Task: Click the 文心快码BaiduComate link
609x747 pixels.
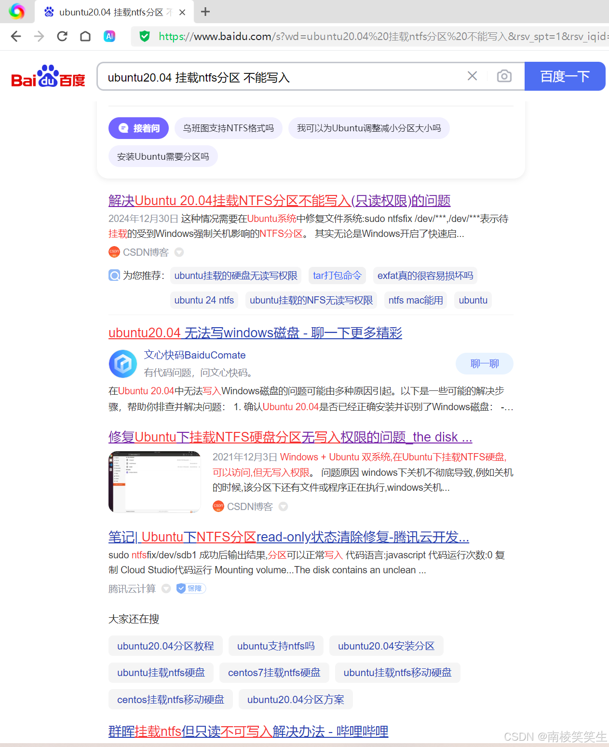Action: 195,355
